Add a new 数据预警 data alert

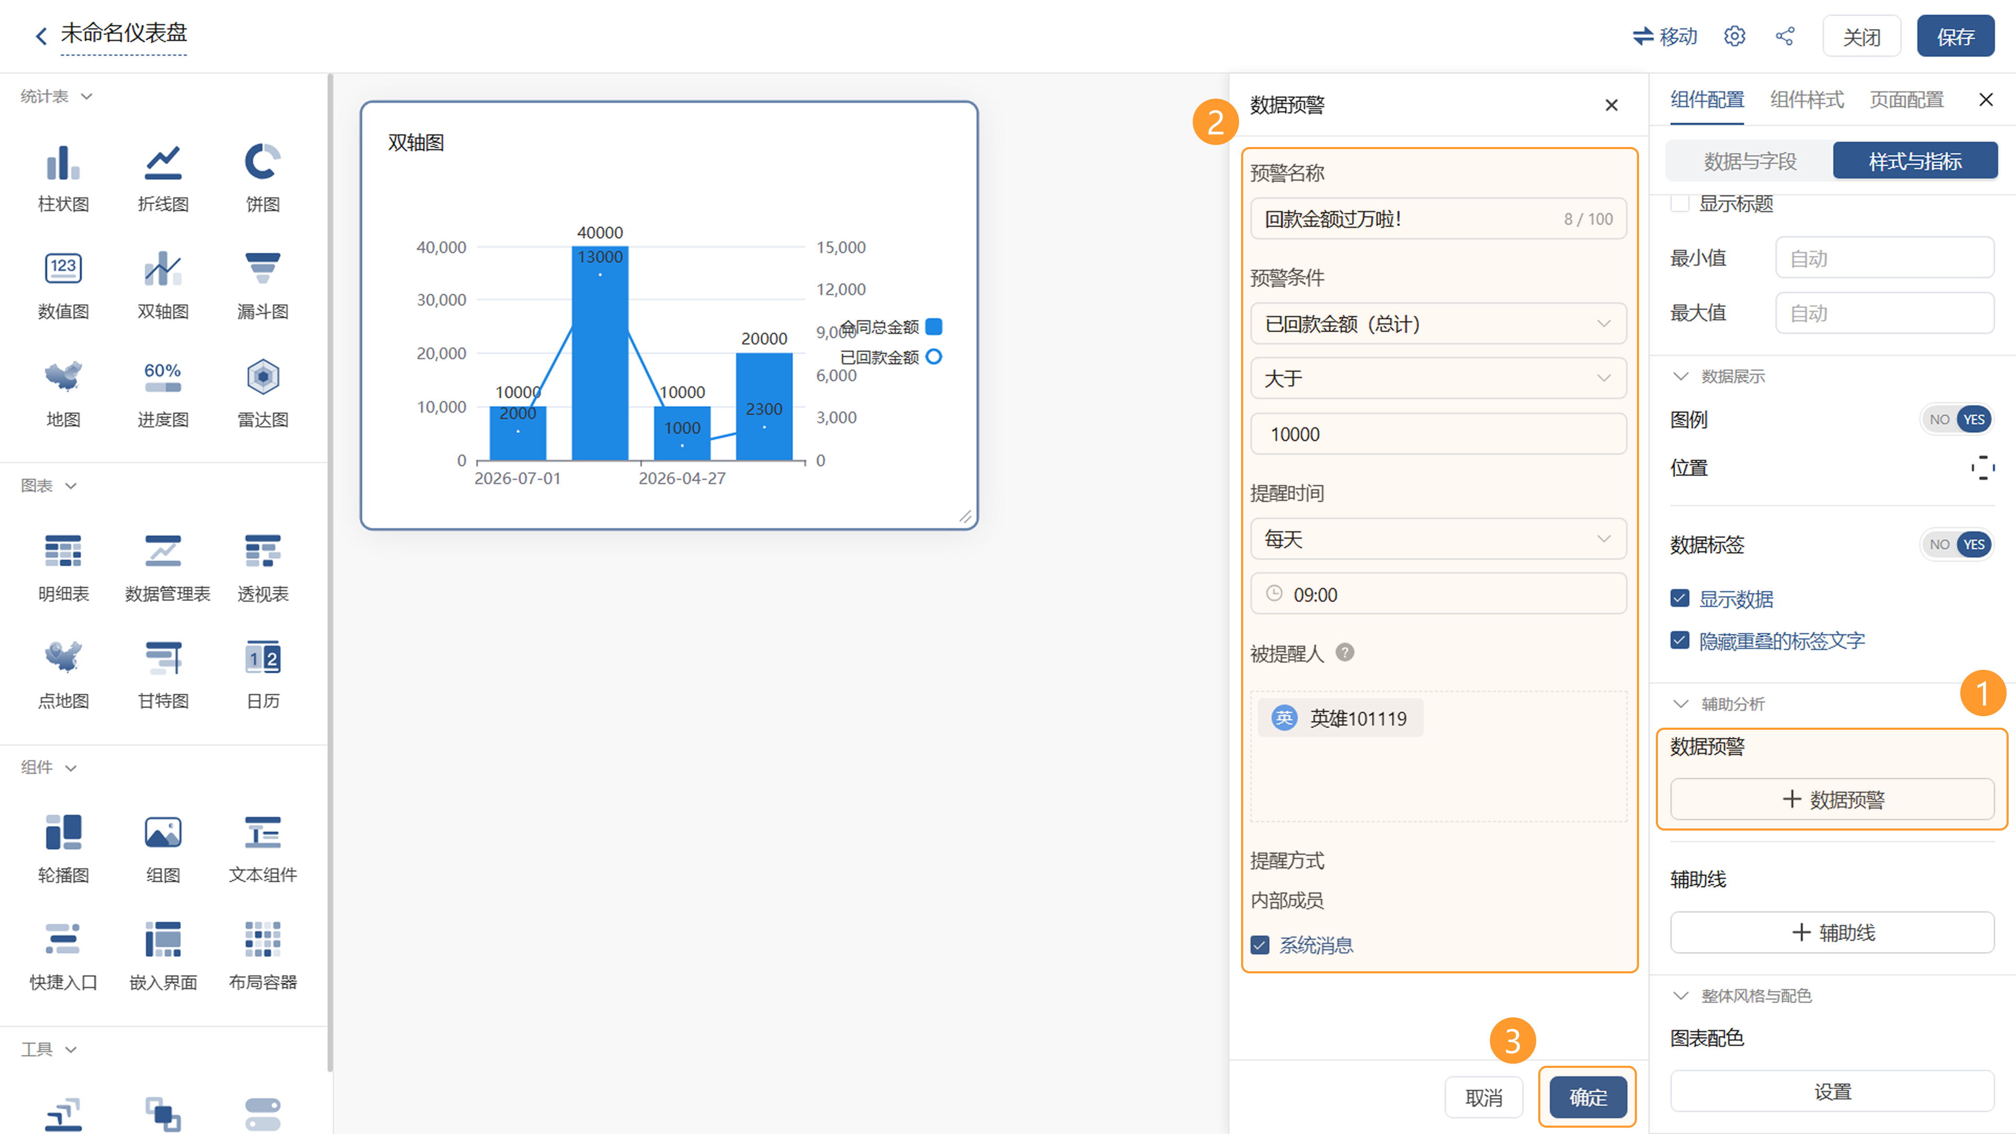click(1832, 799)
